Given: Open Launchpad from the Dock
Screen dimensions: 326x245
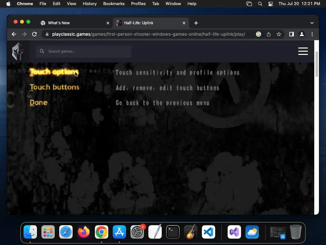Looking at the screenshot, I should (x=48, y=232).
